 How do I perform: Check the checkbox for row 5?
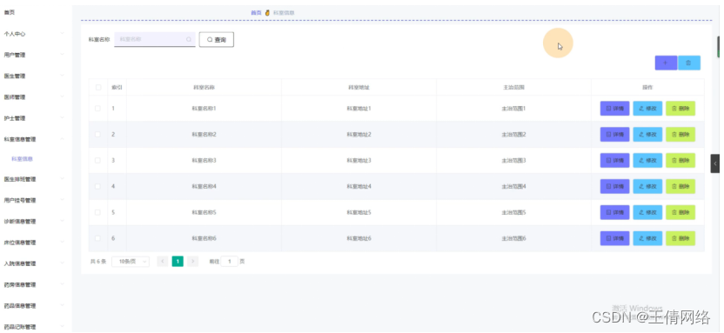(97, 212)
